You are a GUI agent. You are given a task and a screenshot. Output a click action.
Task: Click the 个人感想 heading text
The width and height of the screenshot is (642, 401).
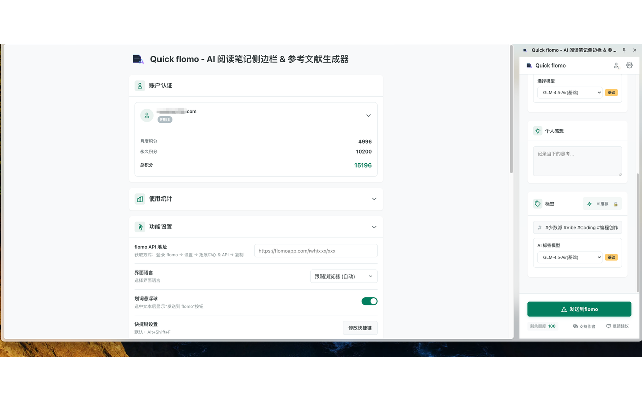[554, 131]
